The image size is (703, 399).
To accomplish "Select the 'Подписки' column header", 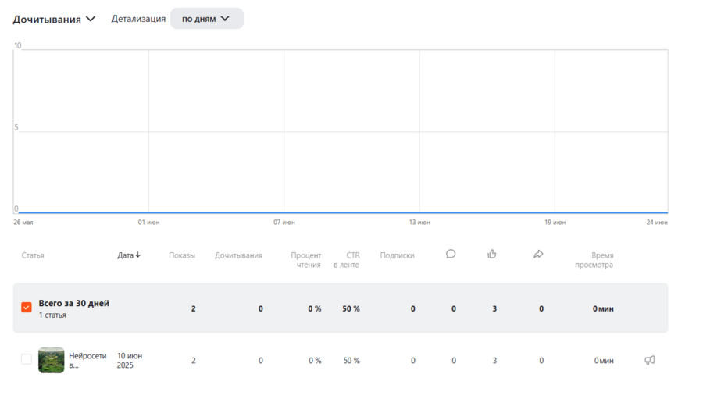I will coord(397,255).
